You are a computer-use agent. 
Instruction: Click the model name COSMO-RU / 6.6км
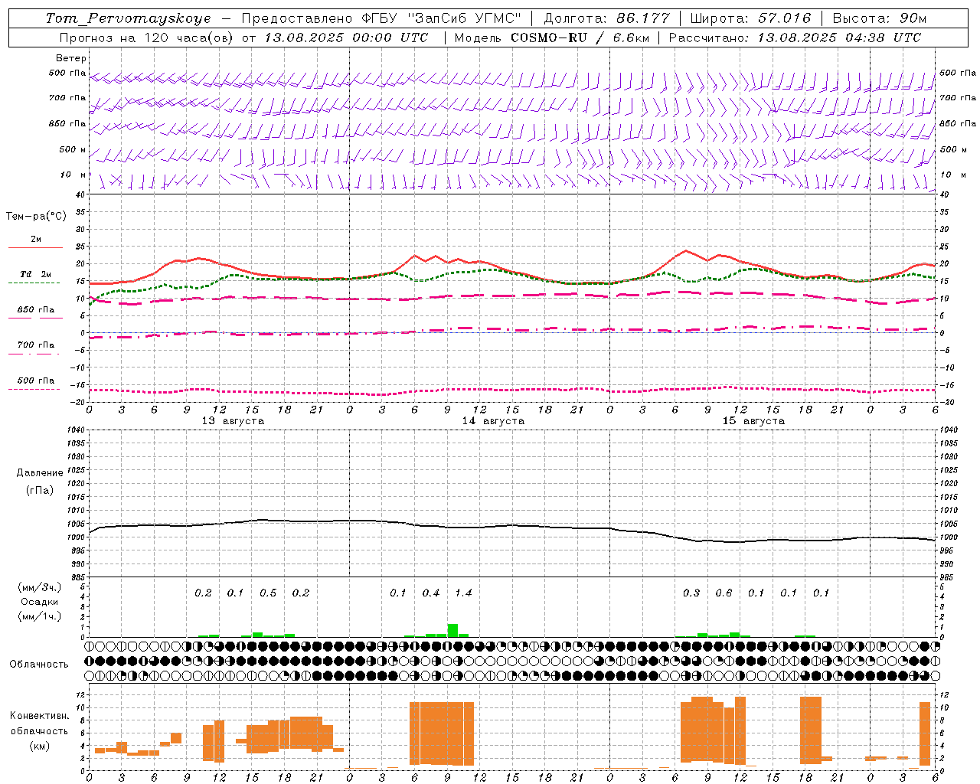(x=580, y=38)
